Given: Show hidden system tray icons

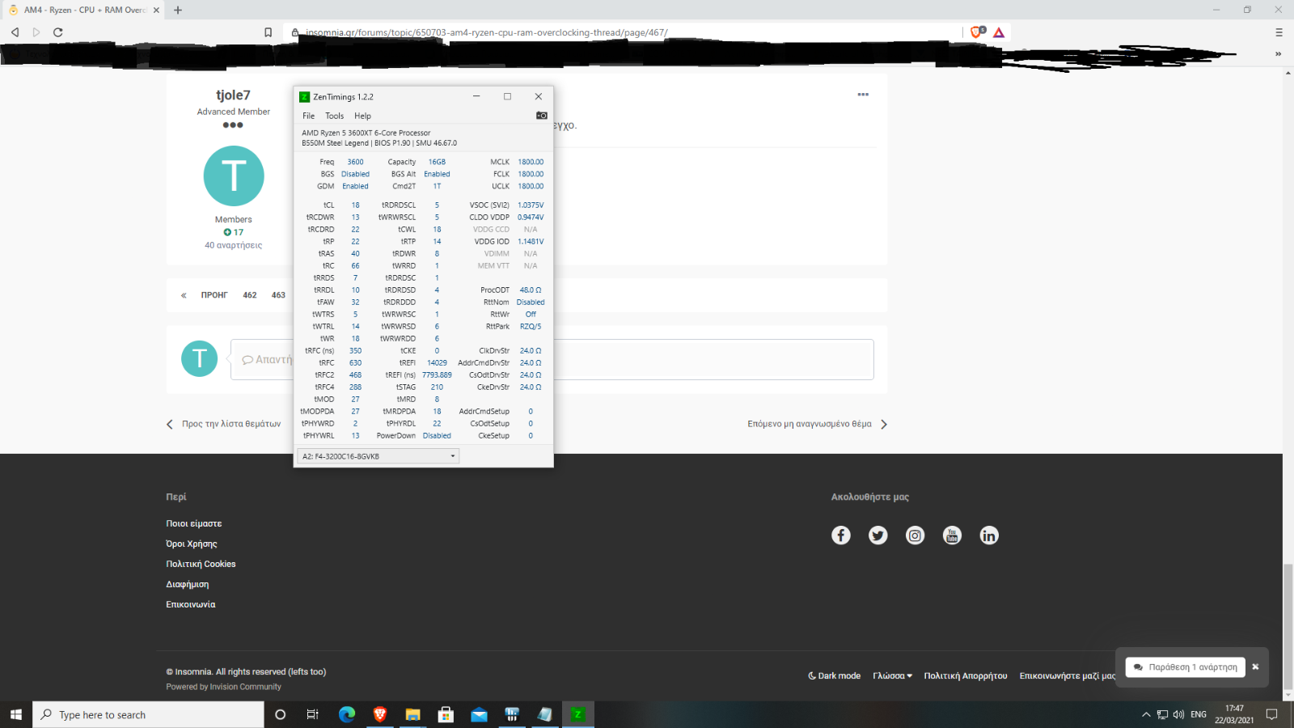Looking at the screenshot, I should click(x=1146, y=714).
